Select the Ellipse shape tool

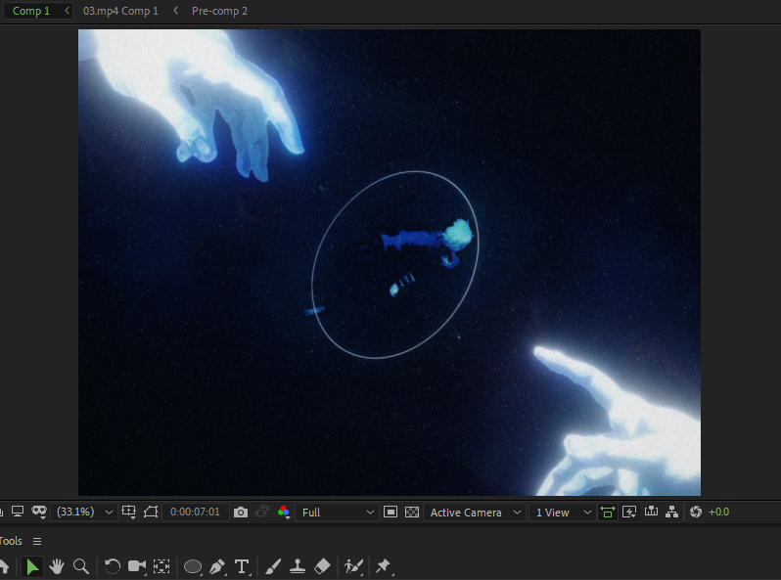[193, 566]
